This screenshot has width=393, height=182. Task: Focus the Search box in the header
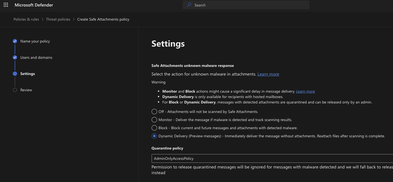click(x=246, y=5)
